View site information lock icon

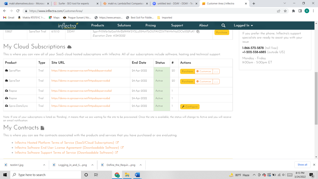coord(26,11)
